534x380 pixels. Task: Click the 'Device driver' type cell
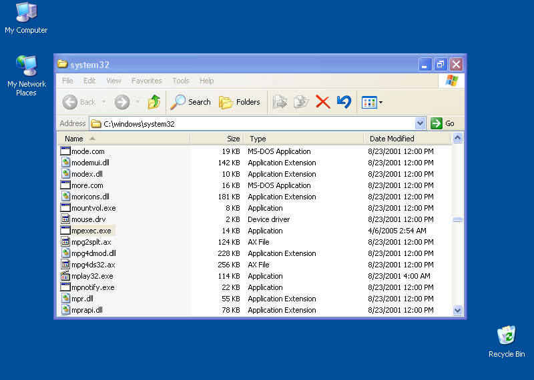click(269, 219)
